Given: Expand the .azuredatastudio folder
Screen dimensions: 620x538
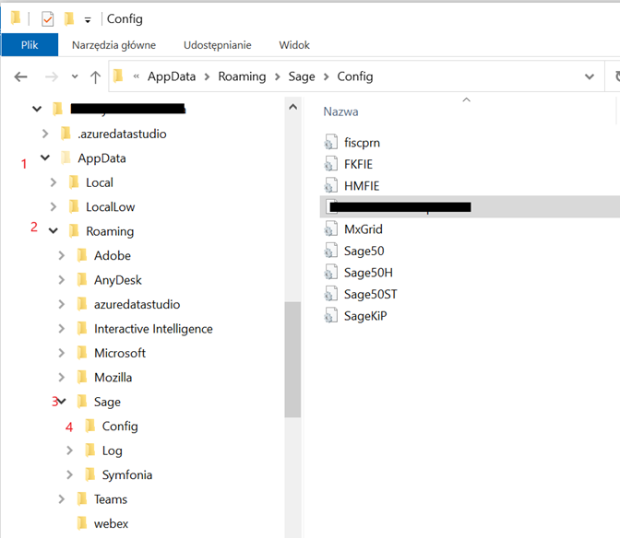Looking at the screenshot, I should pos(45,134).
